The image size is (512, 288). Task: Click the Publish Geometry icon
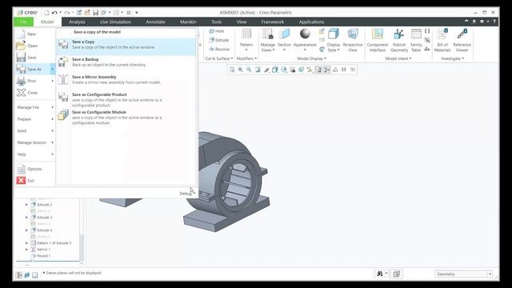click(x=399, y=34)
